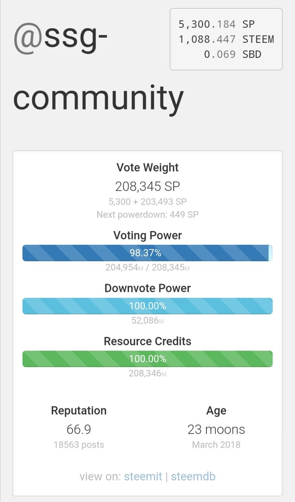Click the Next powerdown 449 SP text
The width and height of the screenshot is (295, 502).
tap(147, 214)
